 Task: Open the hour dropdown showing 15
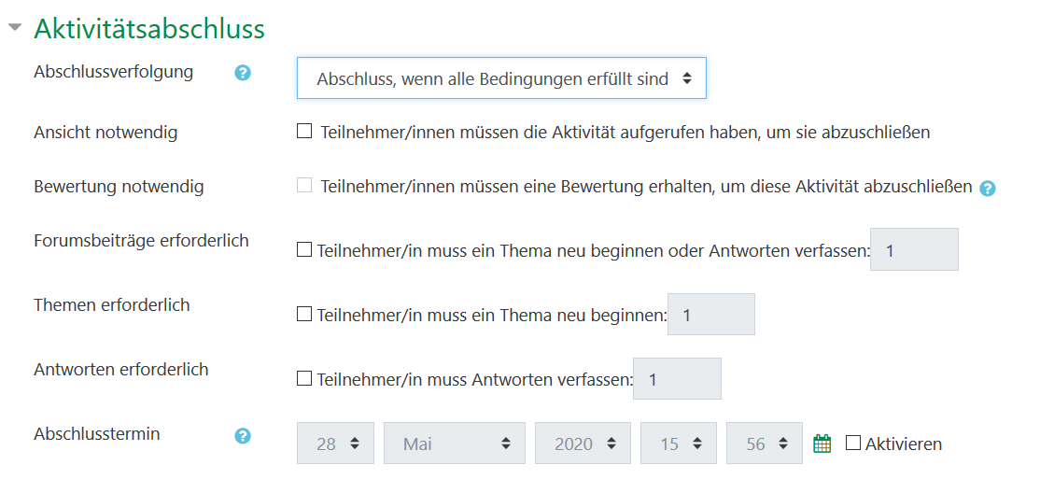(678, 444)
